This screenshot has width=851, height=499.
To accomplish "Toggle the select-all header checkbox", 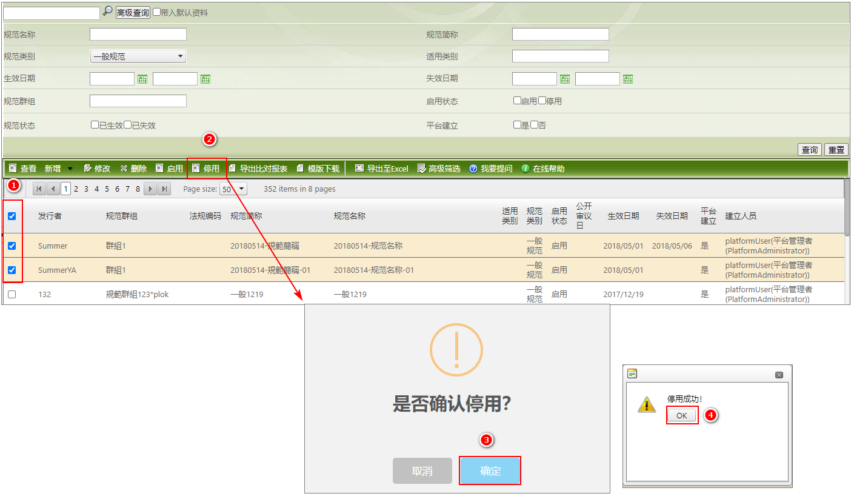I will click(x=12, y=216).
